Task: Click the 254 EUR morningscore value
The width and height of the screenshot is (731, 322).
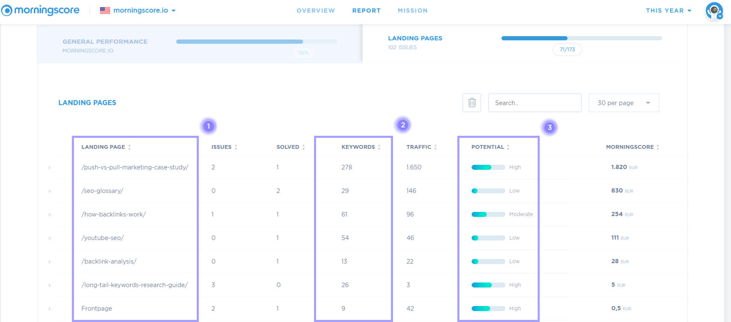Action: coord(622,214)
